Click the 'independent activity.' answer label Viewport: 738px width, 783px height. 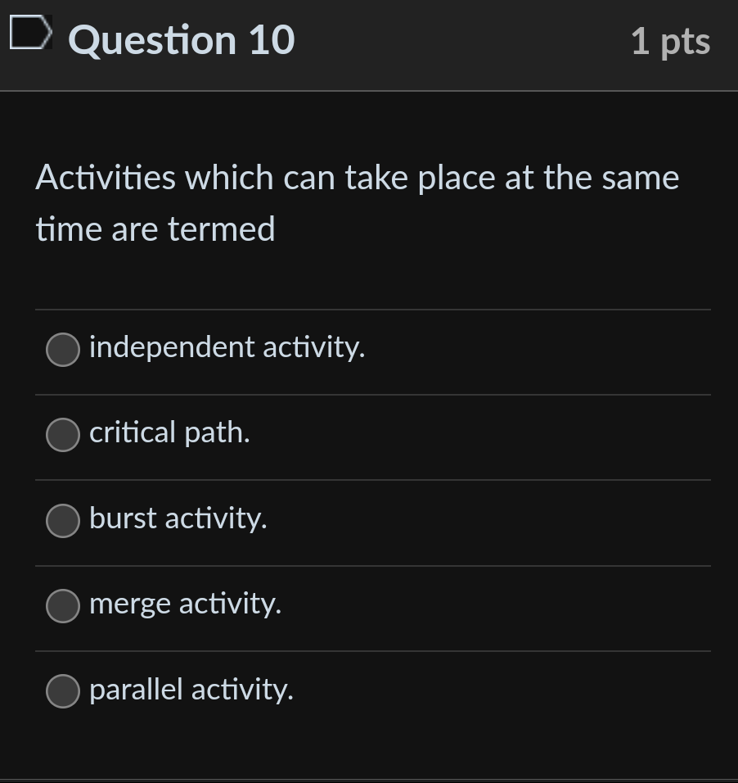pos(227,348)
